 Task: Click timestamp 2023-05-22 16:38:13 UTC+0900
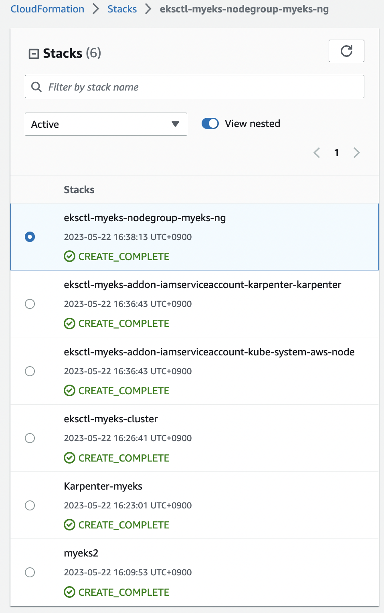128,237
